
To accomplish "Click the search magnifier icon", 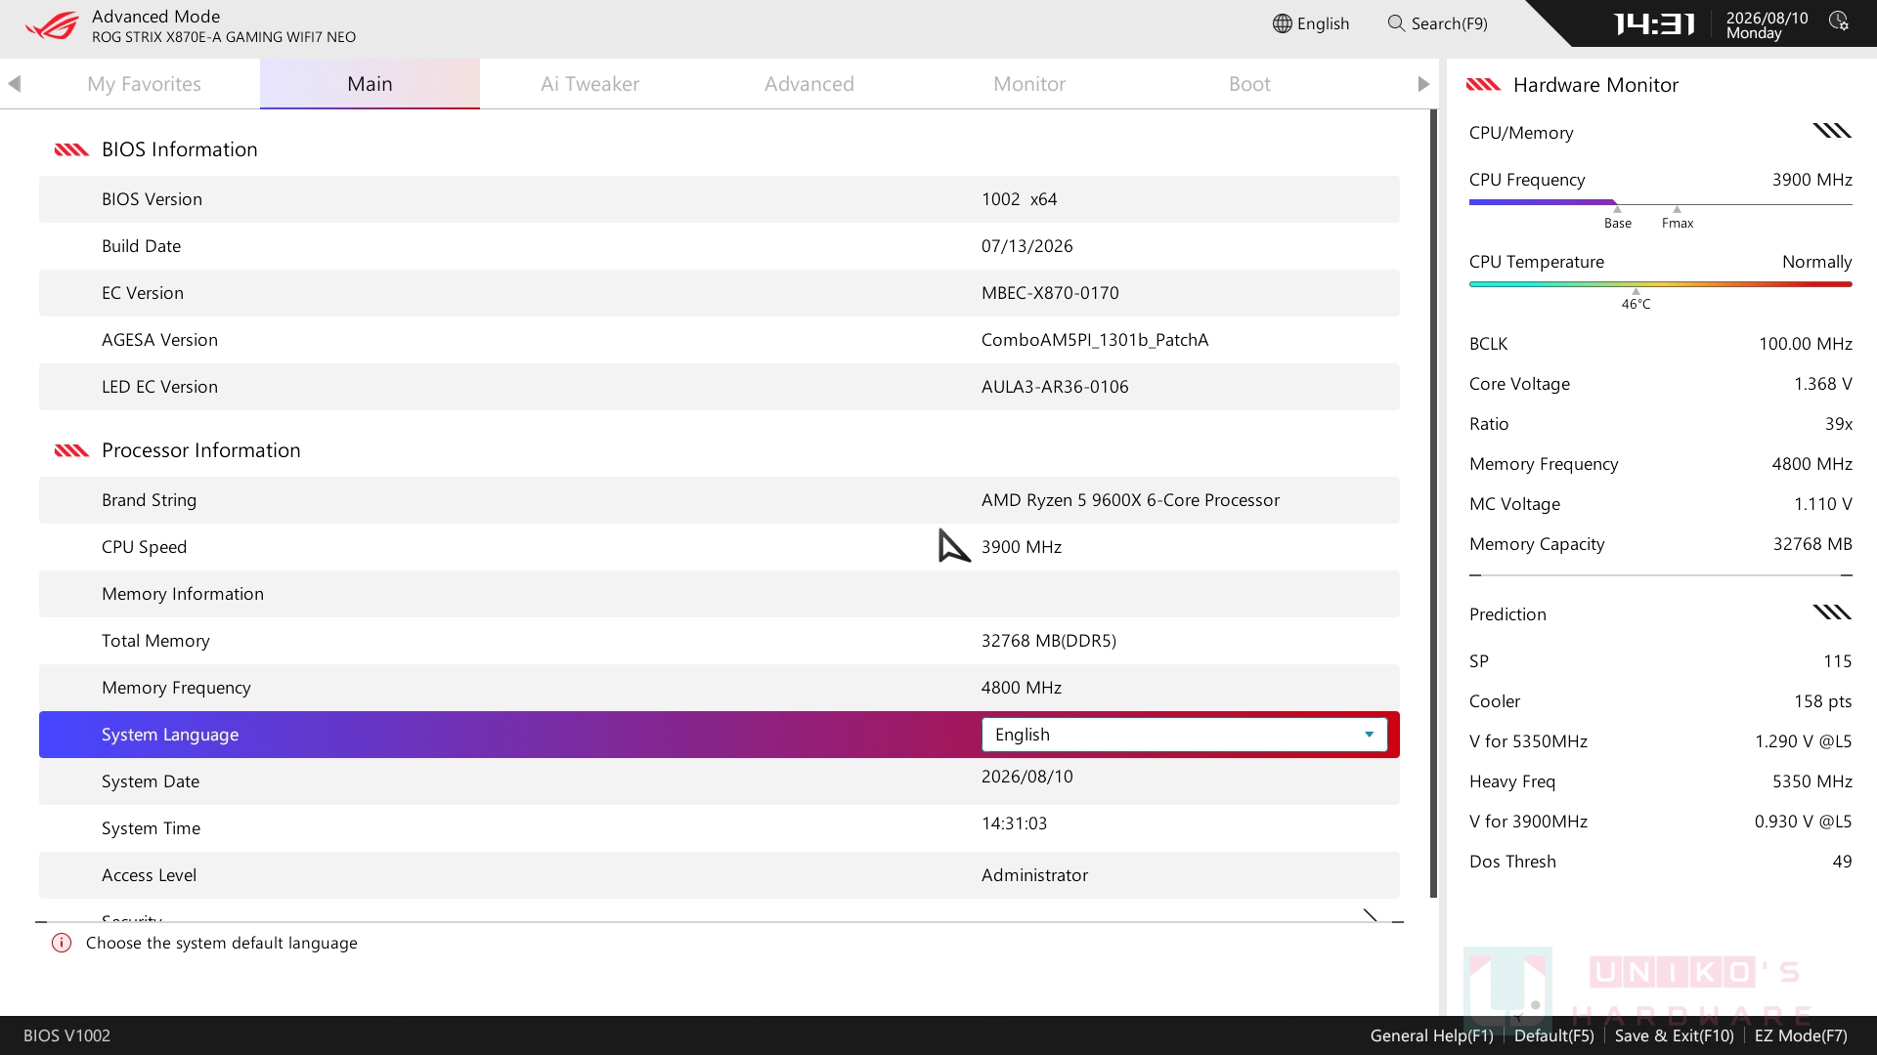I will coord(1396,23).
